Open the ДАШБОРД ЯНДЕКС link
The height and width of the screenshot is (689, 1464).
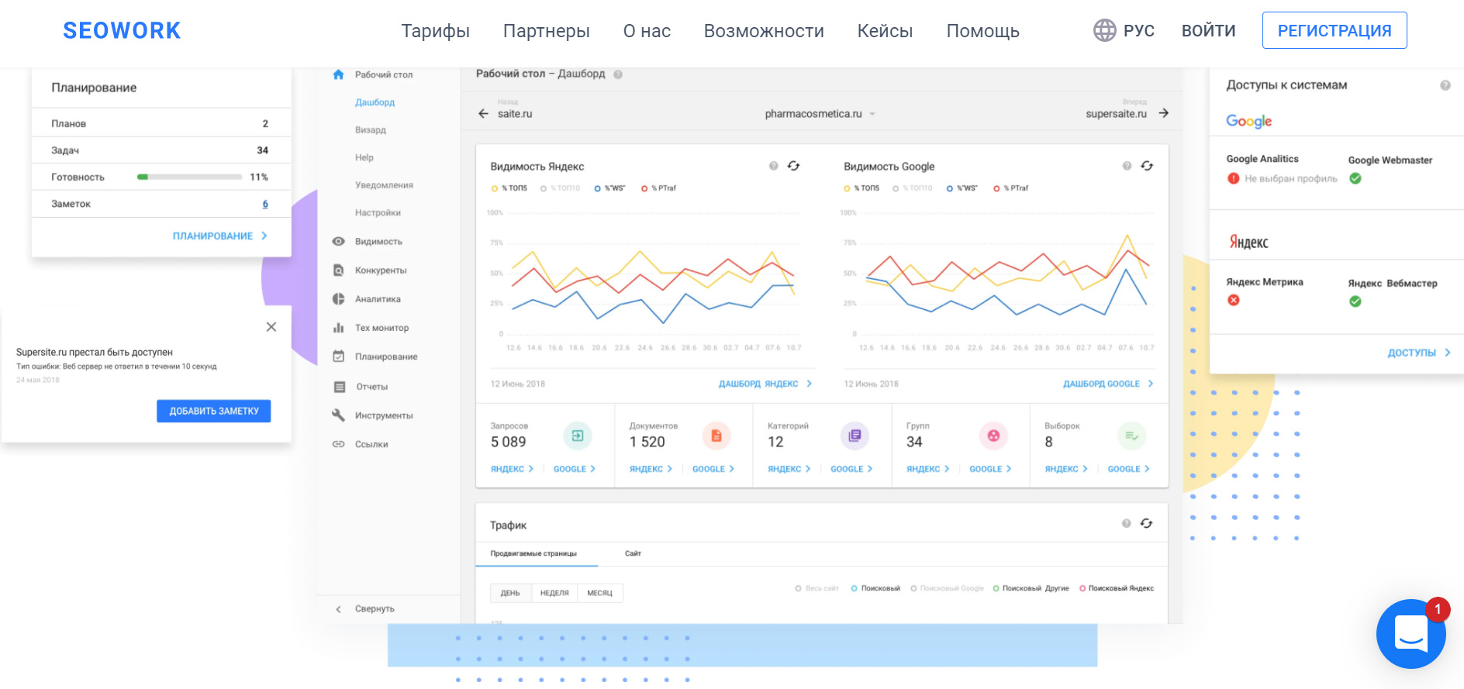[765, 384]
